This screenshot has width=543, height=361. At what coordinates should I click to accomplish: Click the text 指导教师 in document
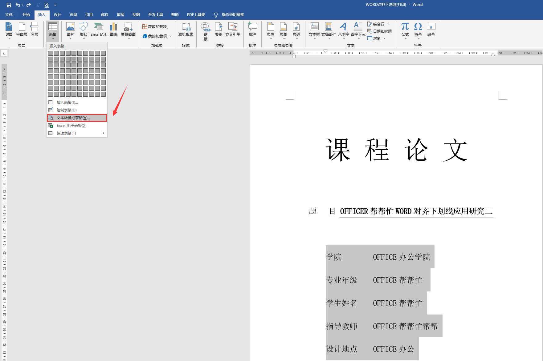(x=341, y=326)
